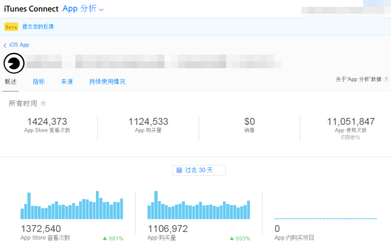Open the App Store 查看次数 bar chart
This screenshot has width=391, height=246.
(72, 205)
